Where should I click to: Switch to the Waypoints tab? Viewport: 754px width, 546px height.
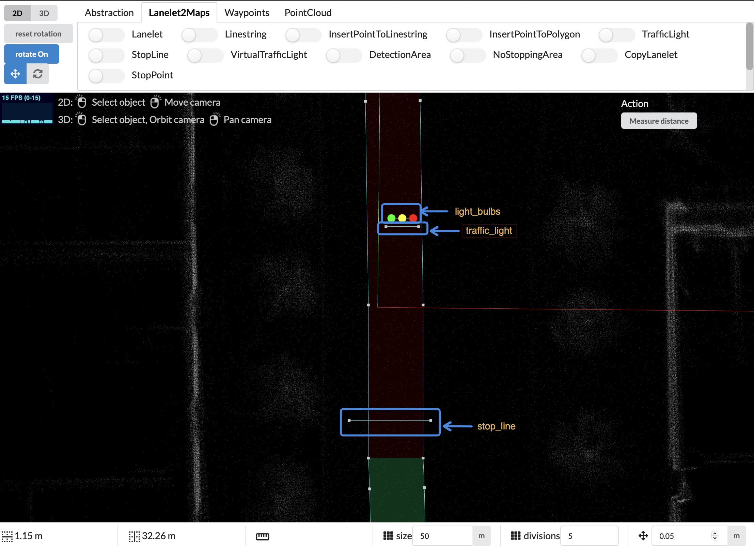[247, 12]
